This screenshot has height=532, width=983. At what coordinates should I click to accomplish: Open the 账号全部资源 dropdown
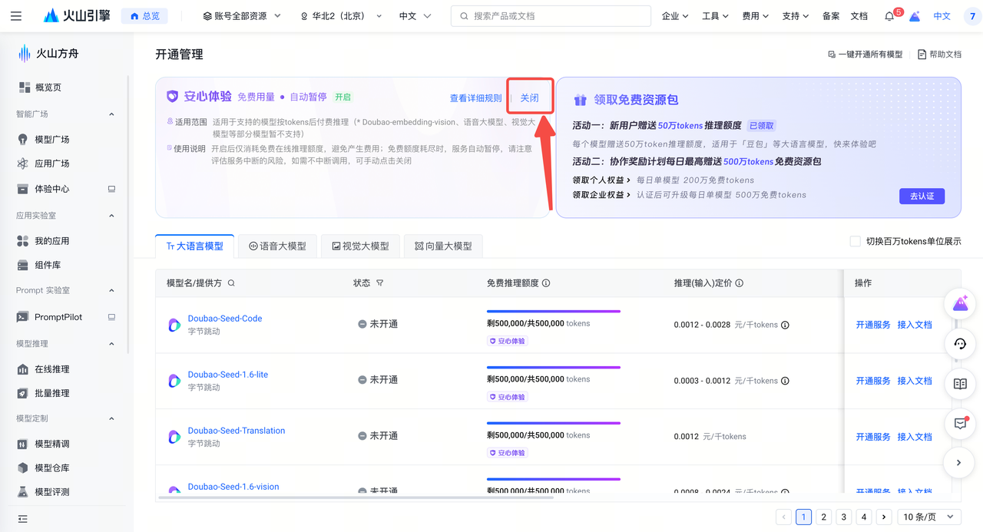242,16
